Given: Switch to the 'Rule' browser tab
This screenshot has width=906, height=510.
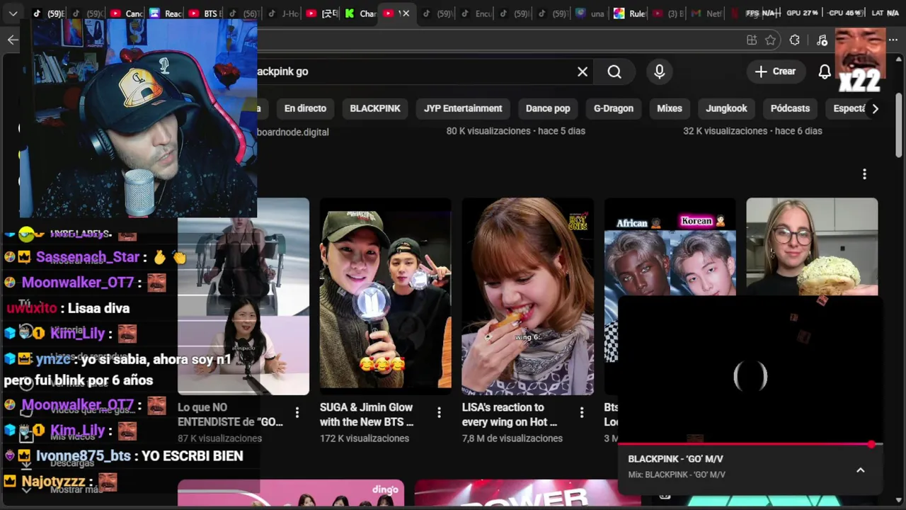Looking at the screenshot, I should tap(630, 13).
